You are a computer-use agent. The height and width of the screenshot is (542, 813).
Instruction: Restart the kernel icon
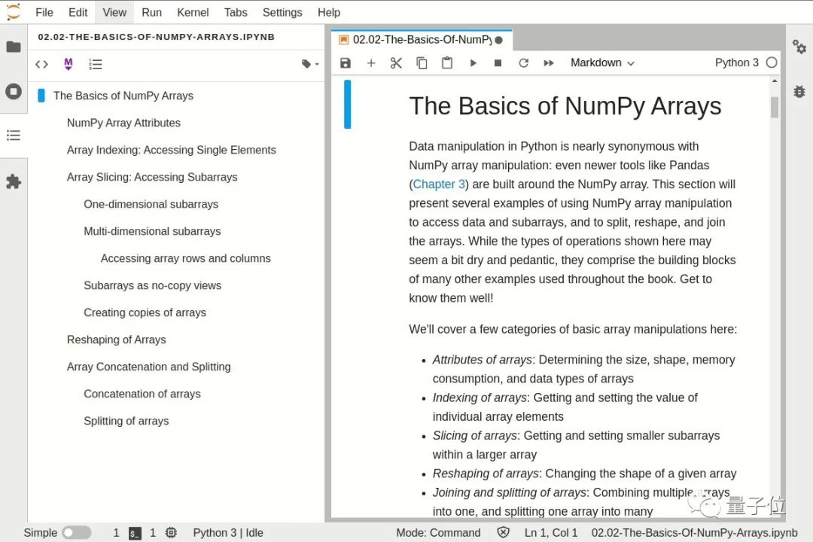(x=524, y=62)
